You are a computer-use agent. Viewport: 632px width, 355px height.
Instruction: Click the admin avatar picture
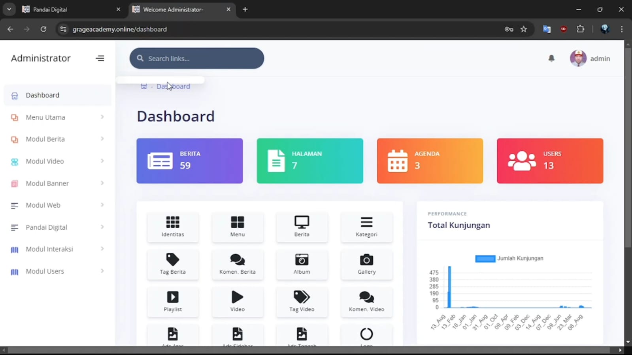pyautogui.click(x=578, y=58)
